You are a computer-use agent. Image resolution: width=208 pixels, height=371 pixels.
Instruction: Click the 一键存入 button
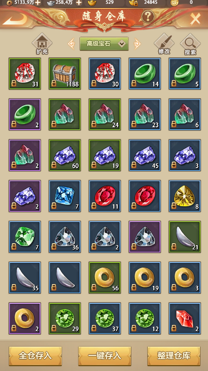pyautogui.click(x=104, y=356)
